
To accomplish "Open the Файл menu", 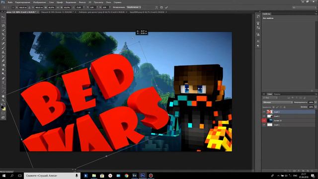I will coord(10,2).
